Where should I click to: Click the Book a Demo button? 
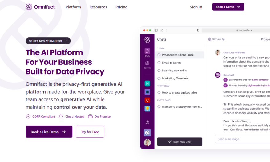[x=228, y=7]
